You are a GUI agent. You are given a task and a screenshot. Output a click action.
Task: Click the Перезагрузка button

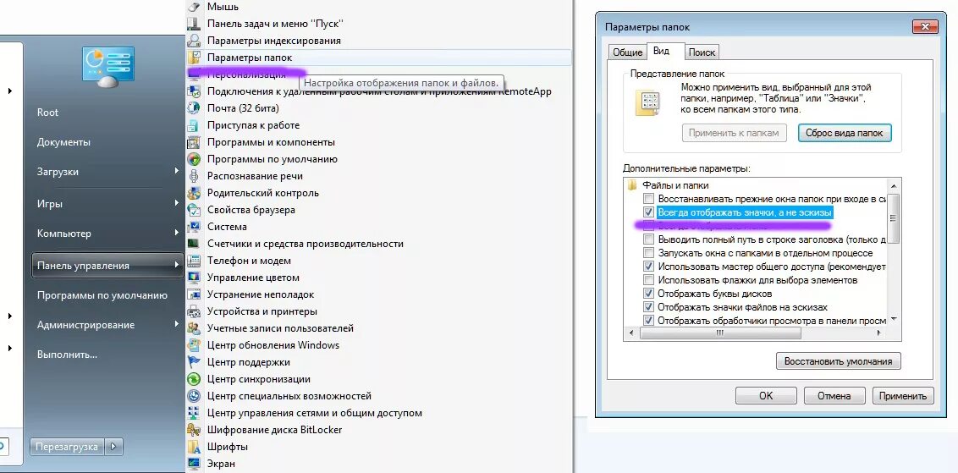67,447
